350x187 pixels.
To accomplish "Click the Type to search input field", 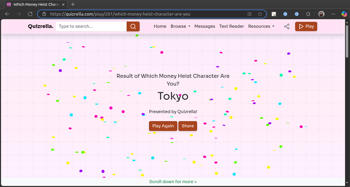I will point(91,26).
